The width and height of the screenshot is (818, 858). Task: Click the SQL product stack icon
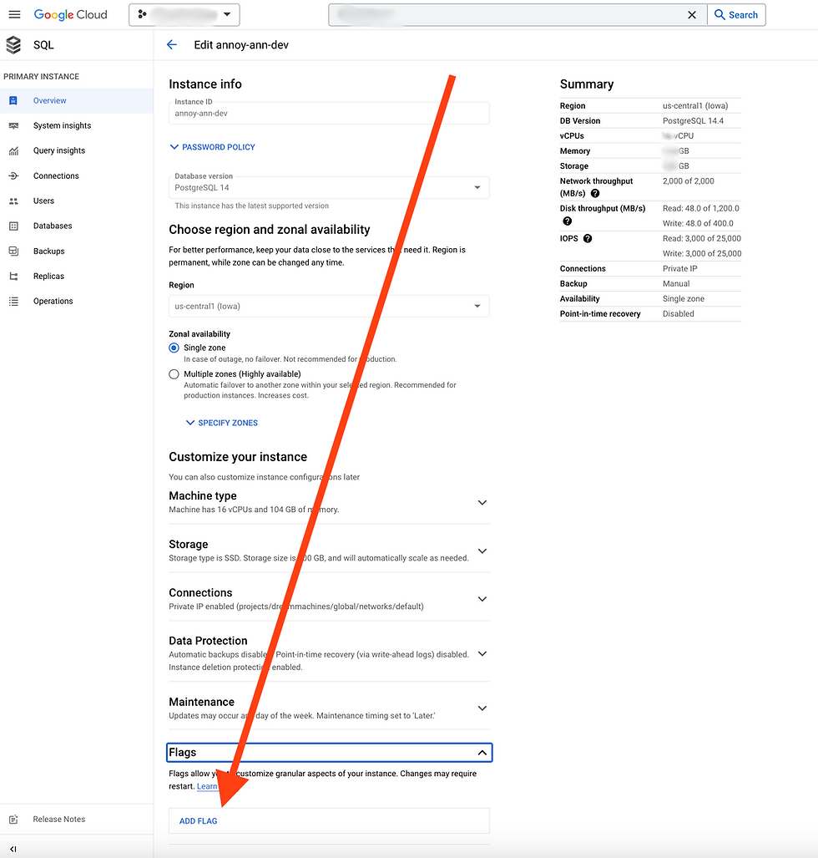(13, 45)
